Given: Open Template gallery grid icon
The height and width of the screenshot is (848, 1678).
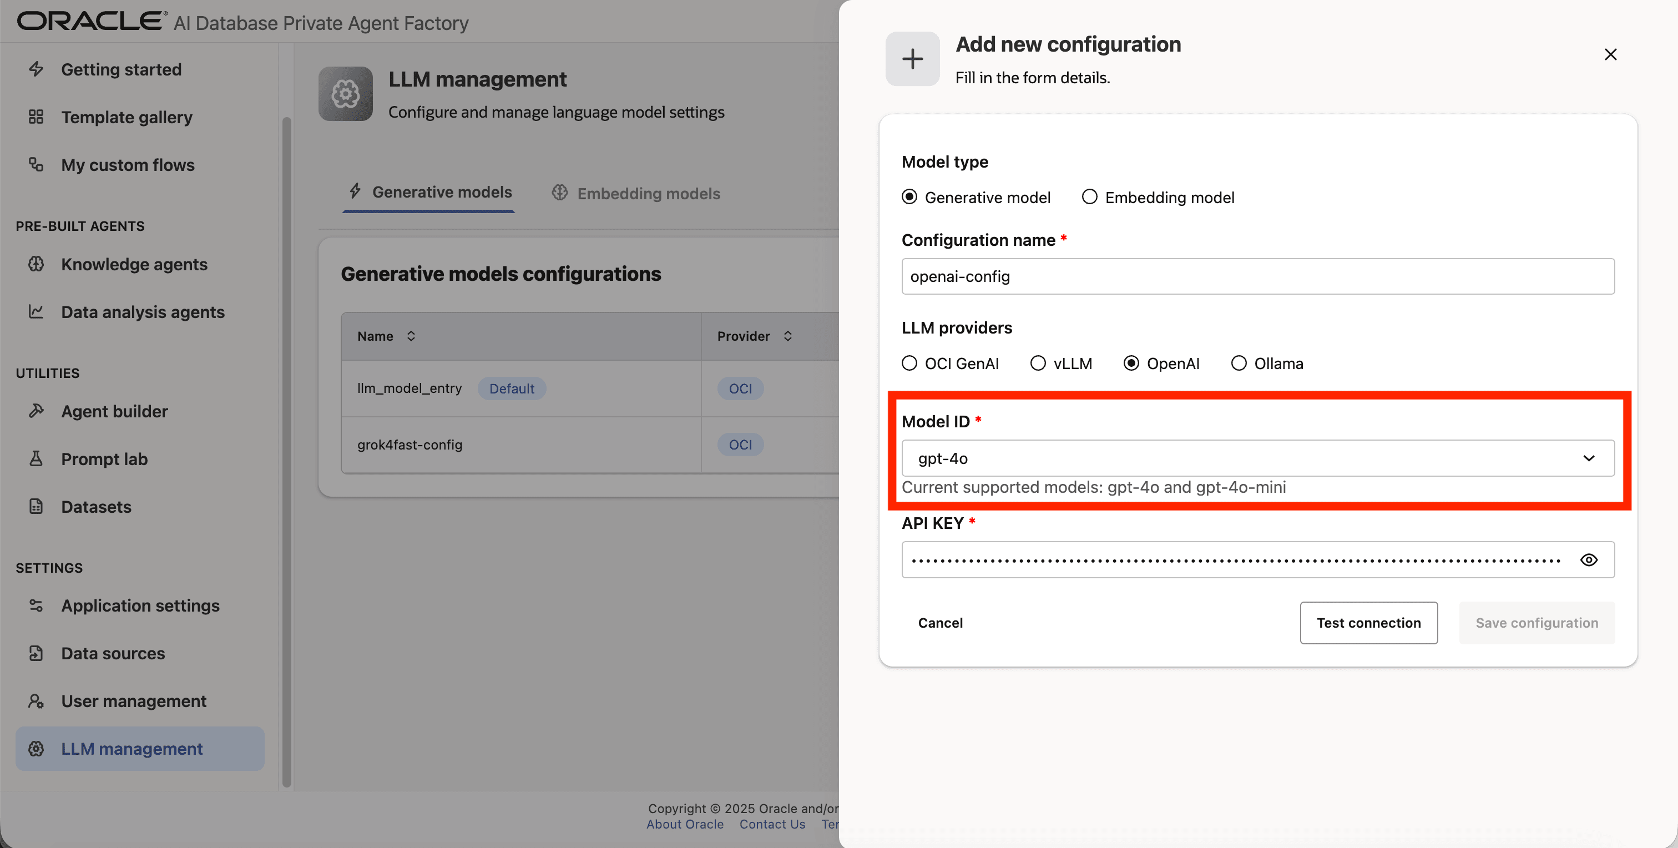Looking at the screenshot, I should click(x=36, y=117).
